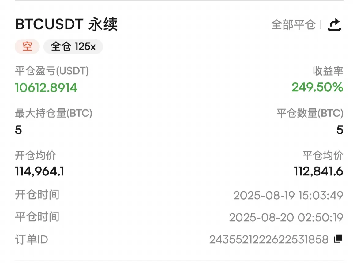Tap the closing average price 112,841.6
Viewport: 353px width, 263px height.
318,171
